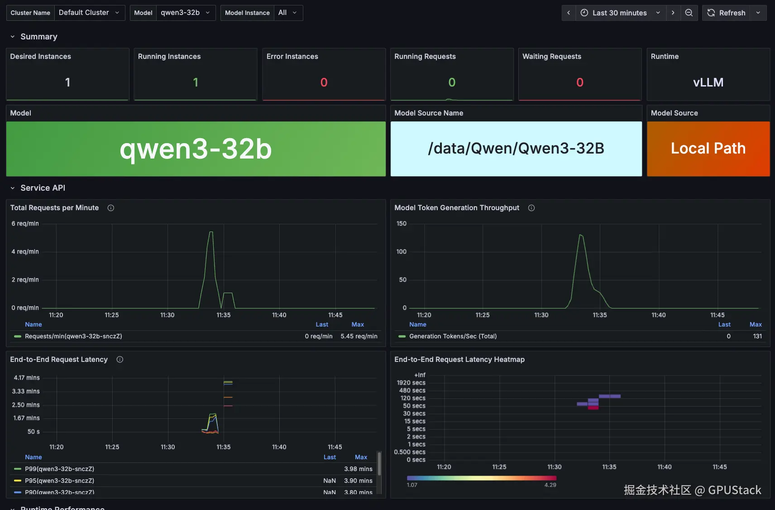
Task: Sort throughput legend by Name column
Action: tap(418, 325)
